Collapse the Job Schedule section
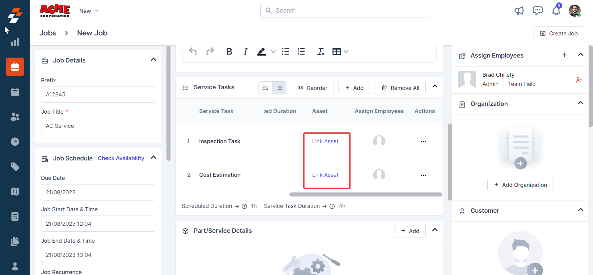 [x=154, y=157]
